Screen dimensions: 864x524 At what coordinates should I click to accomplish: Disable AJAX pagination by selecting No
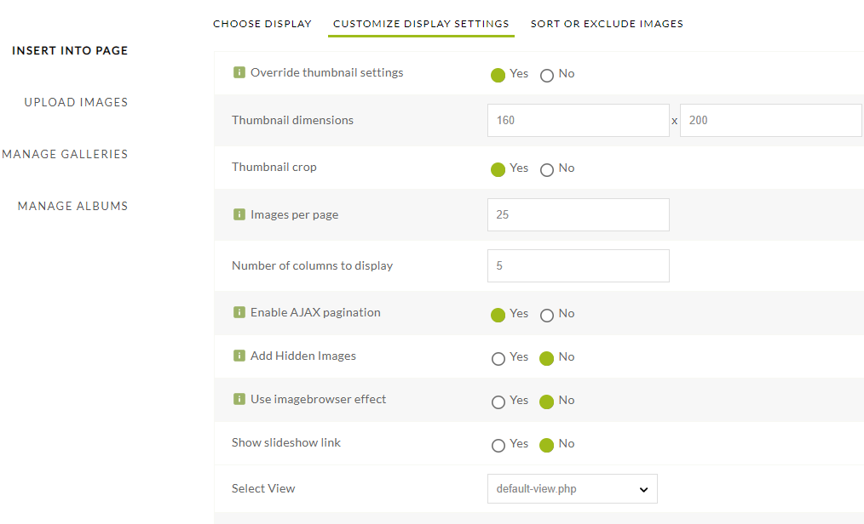coord(547,315)
